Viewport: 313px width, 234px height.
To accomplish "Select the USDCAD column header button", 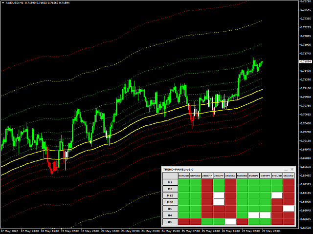I will click(x=230, y=175).
